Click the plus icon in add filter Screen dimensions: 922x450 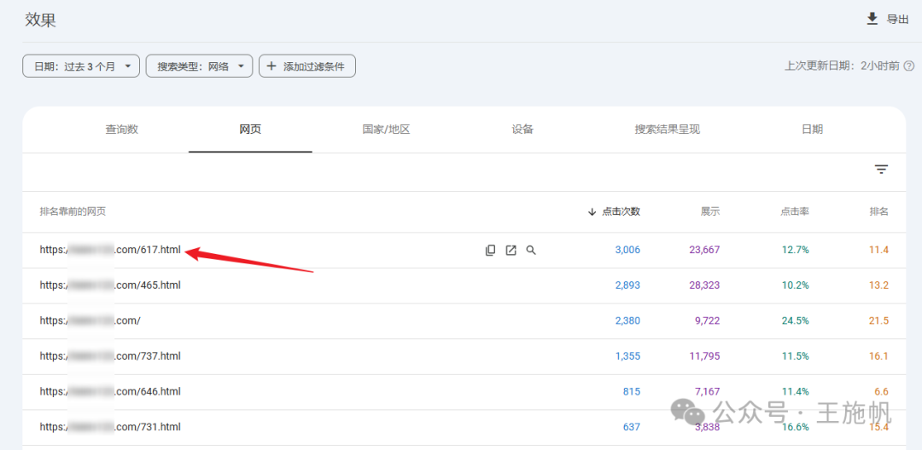(271, 66)
